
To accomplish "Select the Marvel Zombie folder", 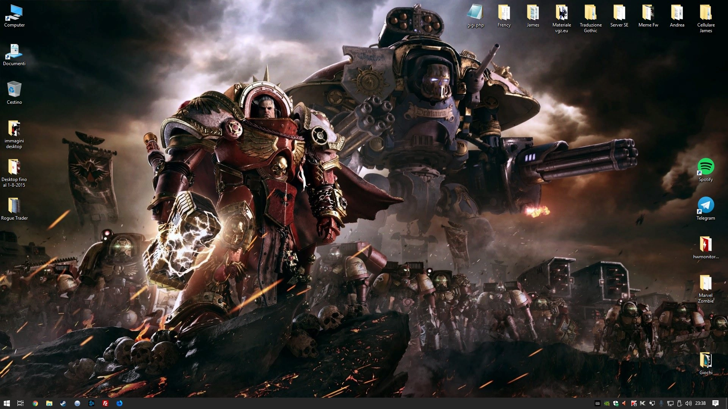I will pos(706,289).
